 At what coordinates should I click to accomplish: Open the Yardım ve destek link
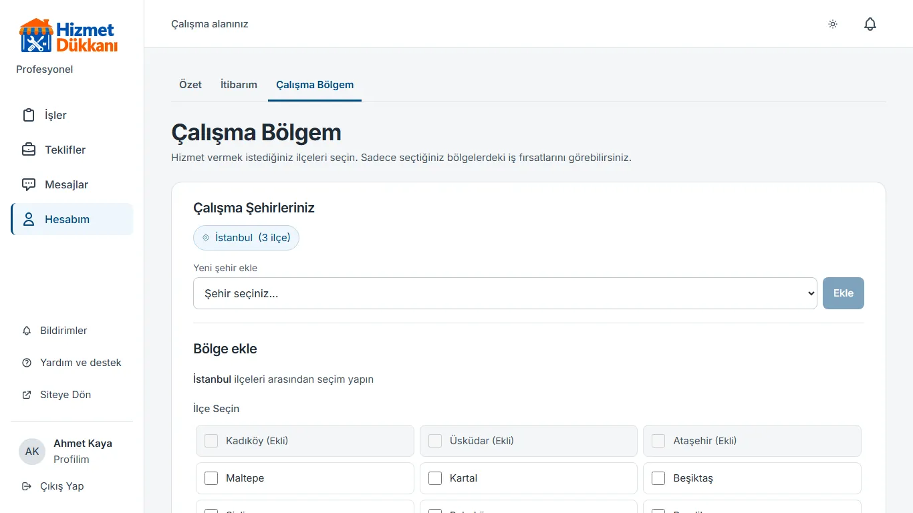72,363
